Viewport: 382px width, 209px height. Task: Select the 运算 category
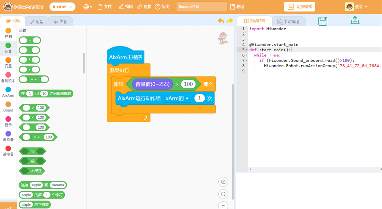point(8,48)
